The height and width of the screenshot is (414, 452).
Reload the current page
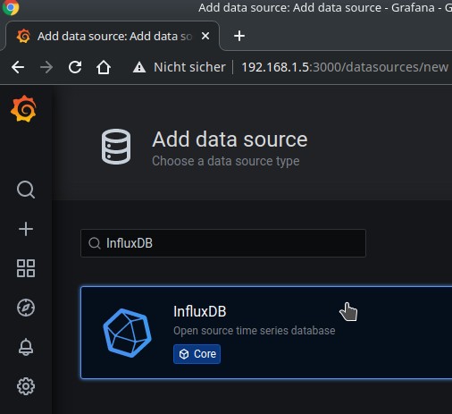click(75, 67)
